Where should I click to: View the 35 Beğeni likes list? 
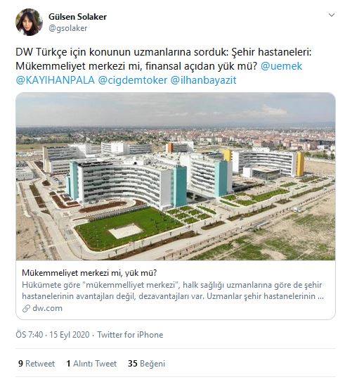[x=146, y=364]
